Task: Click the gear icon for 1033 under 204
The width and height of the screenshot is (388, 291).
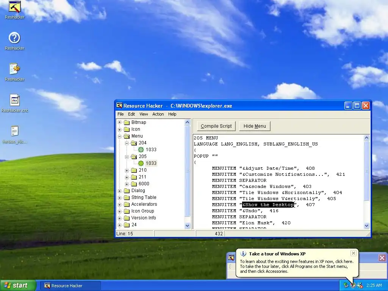Action: coord(141,149)
